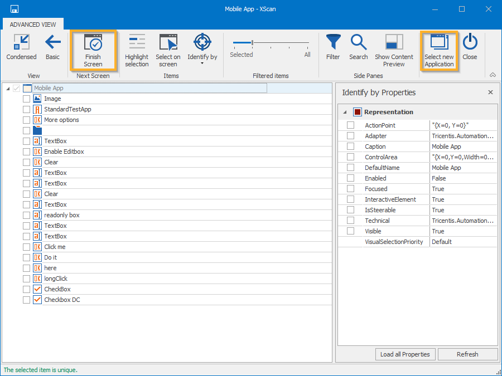The height and width of the screenshot is (376, 502).
Task: Open the Search side pane
Action: click(359, 47)
